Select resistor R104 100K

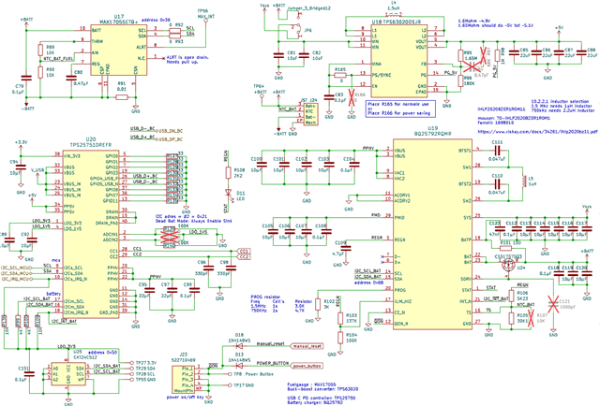(x=340, y=338)
